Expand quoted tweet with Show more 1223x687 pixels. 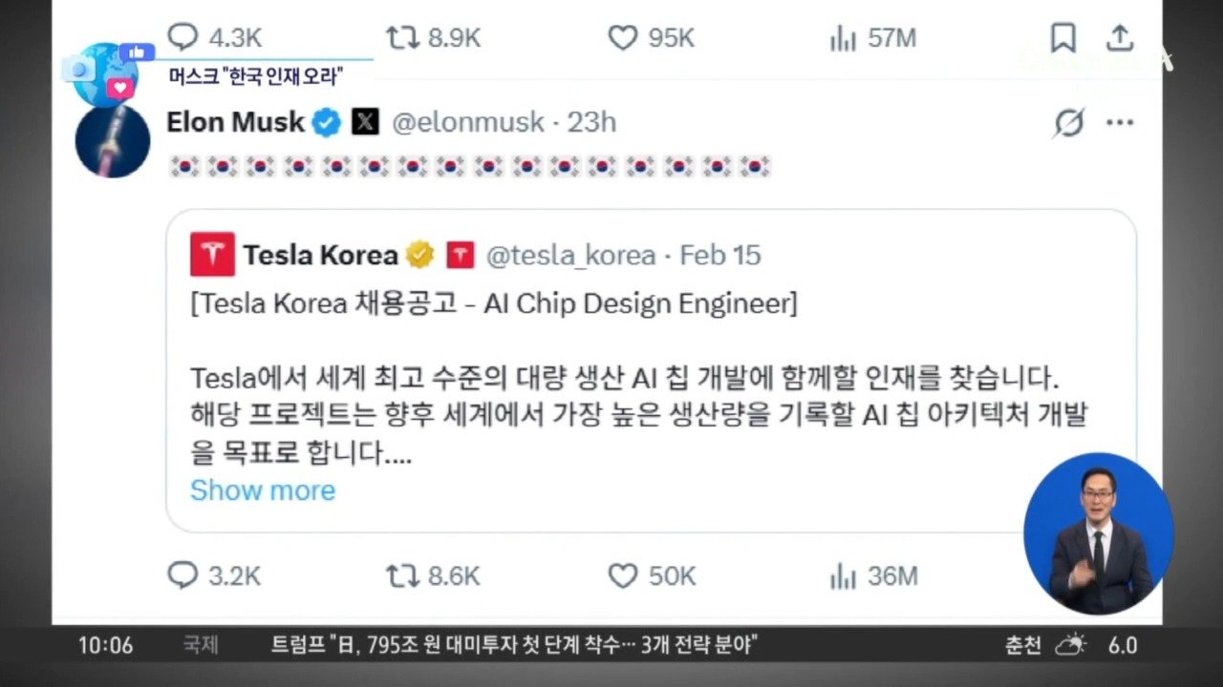263,490
